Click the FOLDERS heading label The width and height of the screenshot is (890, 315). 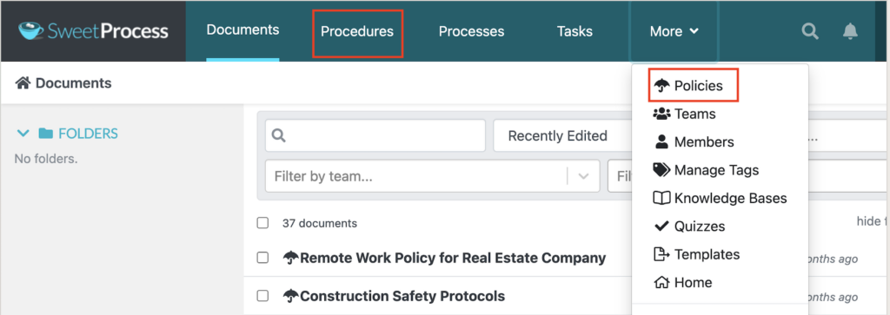(x=88, y=134)
